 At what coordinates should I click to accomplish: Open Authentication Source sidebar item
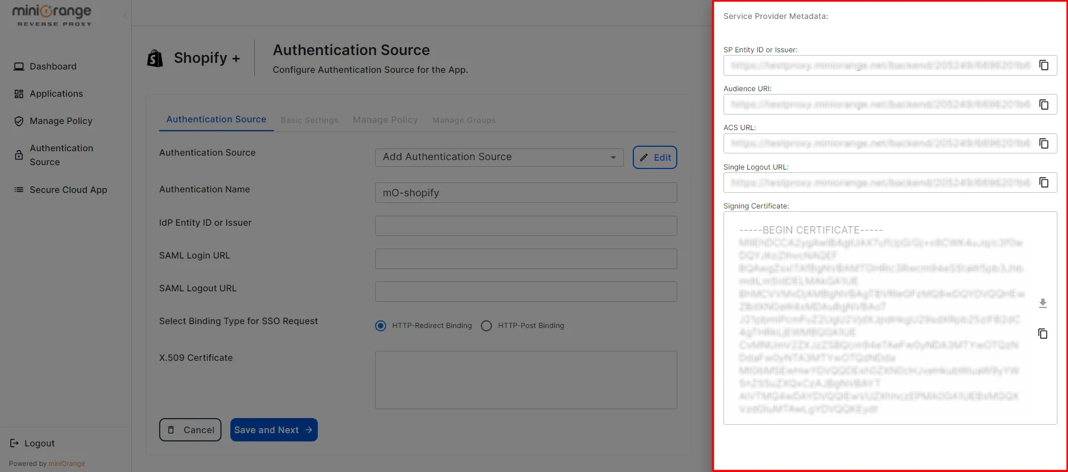pyautogui.click(x=61, y=155)
